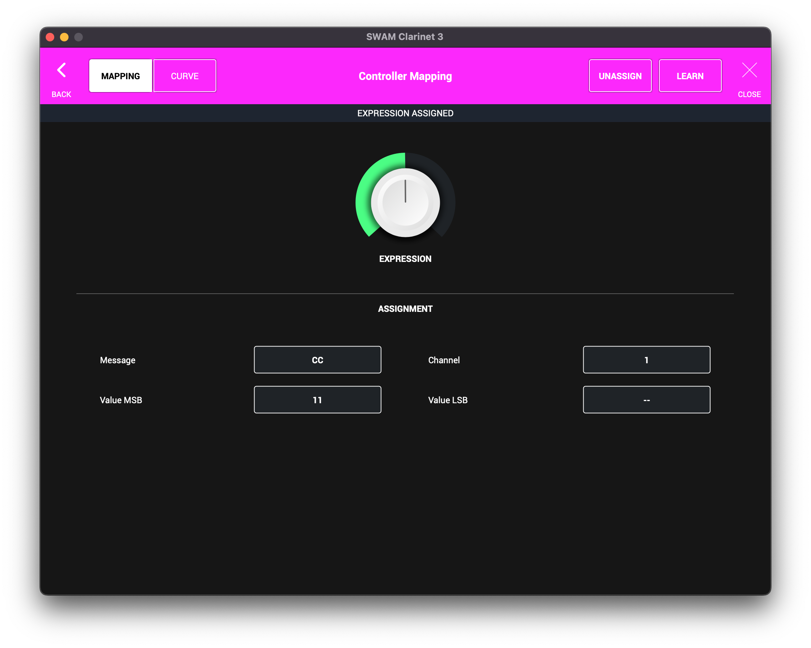Click the red window close button

point(50,37)
